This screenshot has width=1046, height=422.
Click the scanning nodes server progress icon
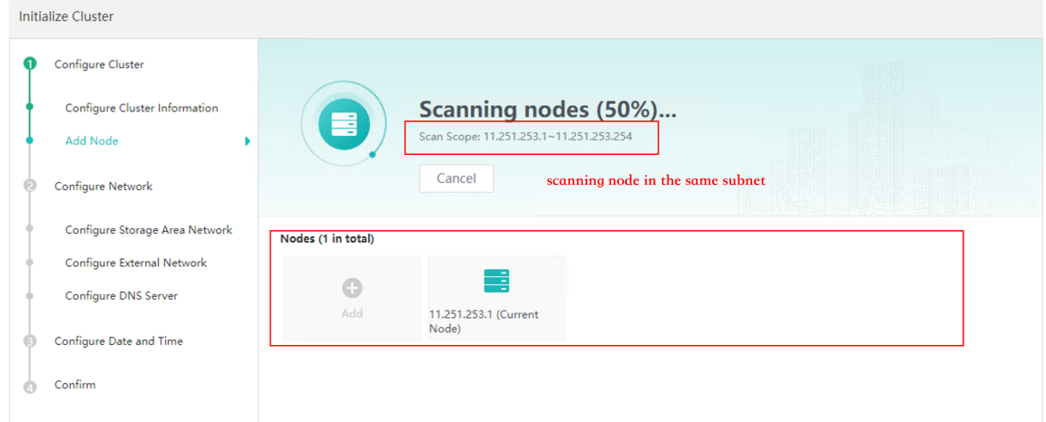tap(344, 124)
